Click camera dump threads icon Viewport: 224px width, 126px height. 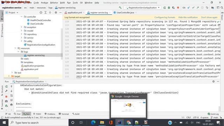[6, 101]
